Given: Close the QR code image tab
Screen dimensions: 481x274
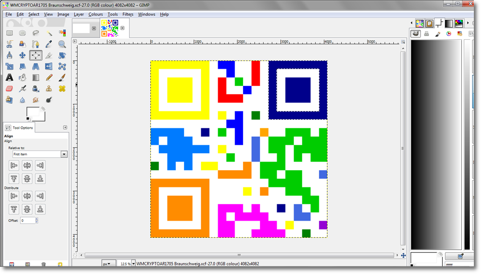Looking at the screenshot, I should point(122,28).
